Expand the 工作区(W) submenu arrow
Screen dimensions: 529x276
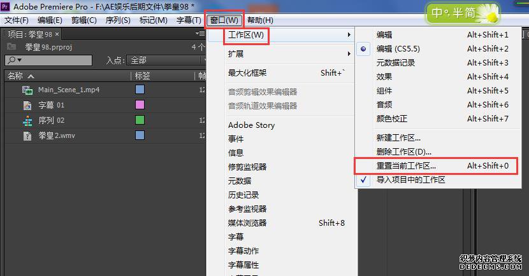(x=349, y=35)
